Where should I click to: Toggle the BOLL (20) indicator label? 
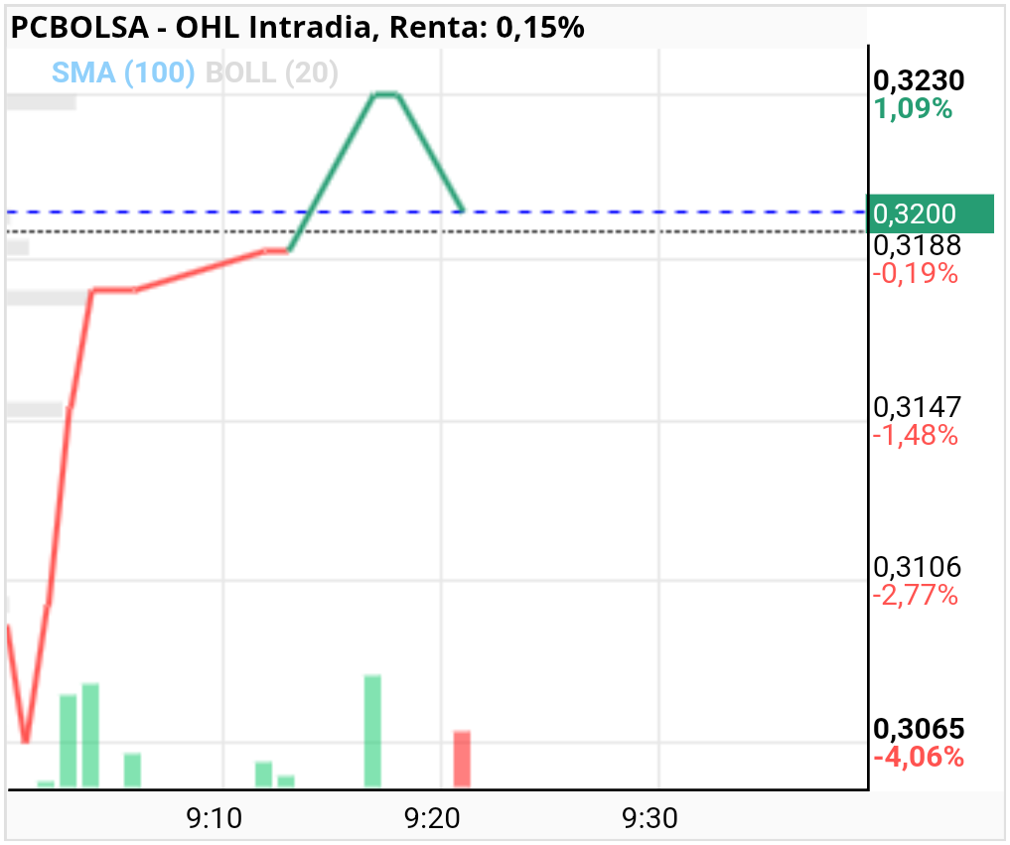(x=271, y=72)
